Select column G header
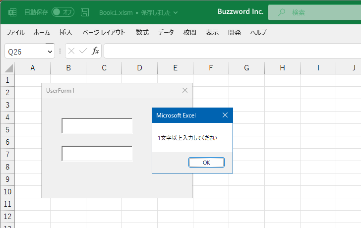The image size is (361, 228). point(247,68)
